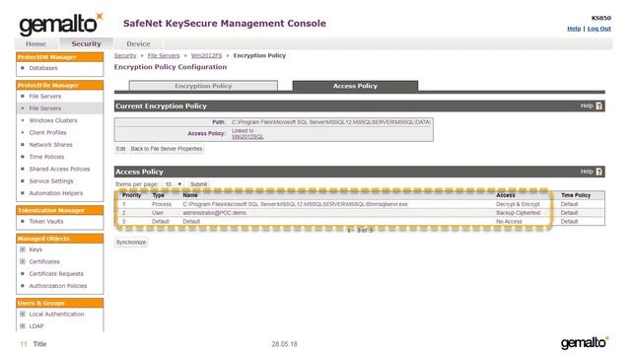Click the Decrypt & Encrypt access cell

pos(518,204)
